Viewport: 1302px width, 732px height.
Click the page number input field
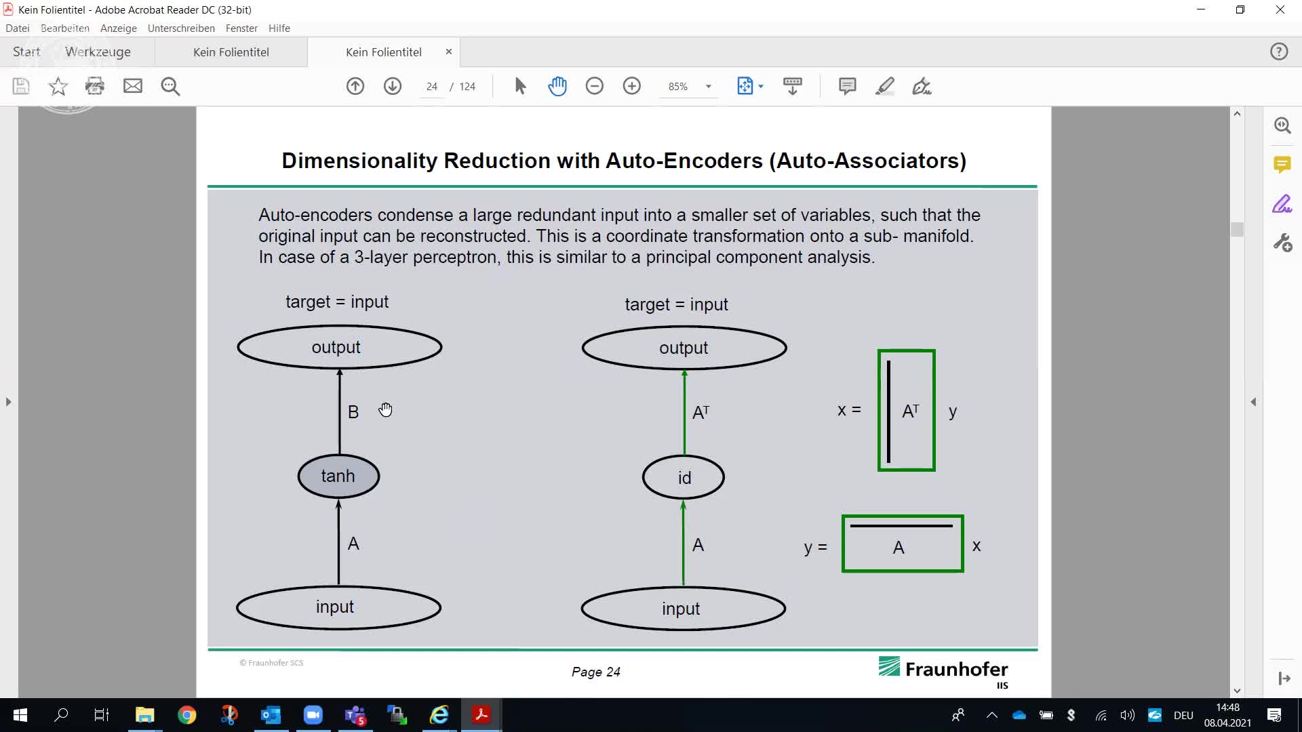click(432, 87)
